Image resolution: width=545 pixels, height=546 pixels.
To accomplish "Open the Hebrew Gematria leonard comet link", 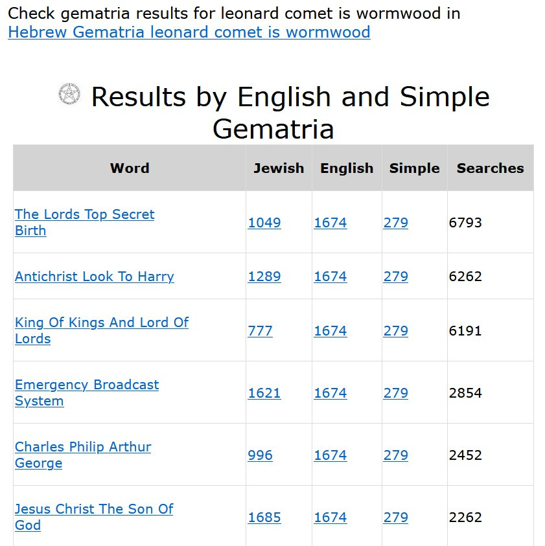I will click(189, 32).
